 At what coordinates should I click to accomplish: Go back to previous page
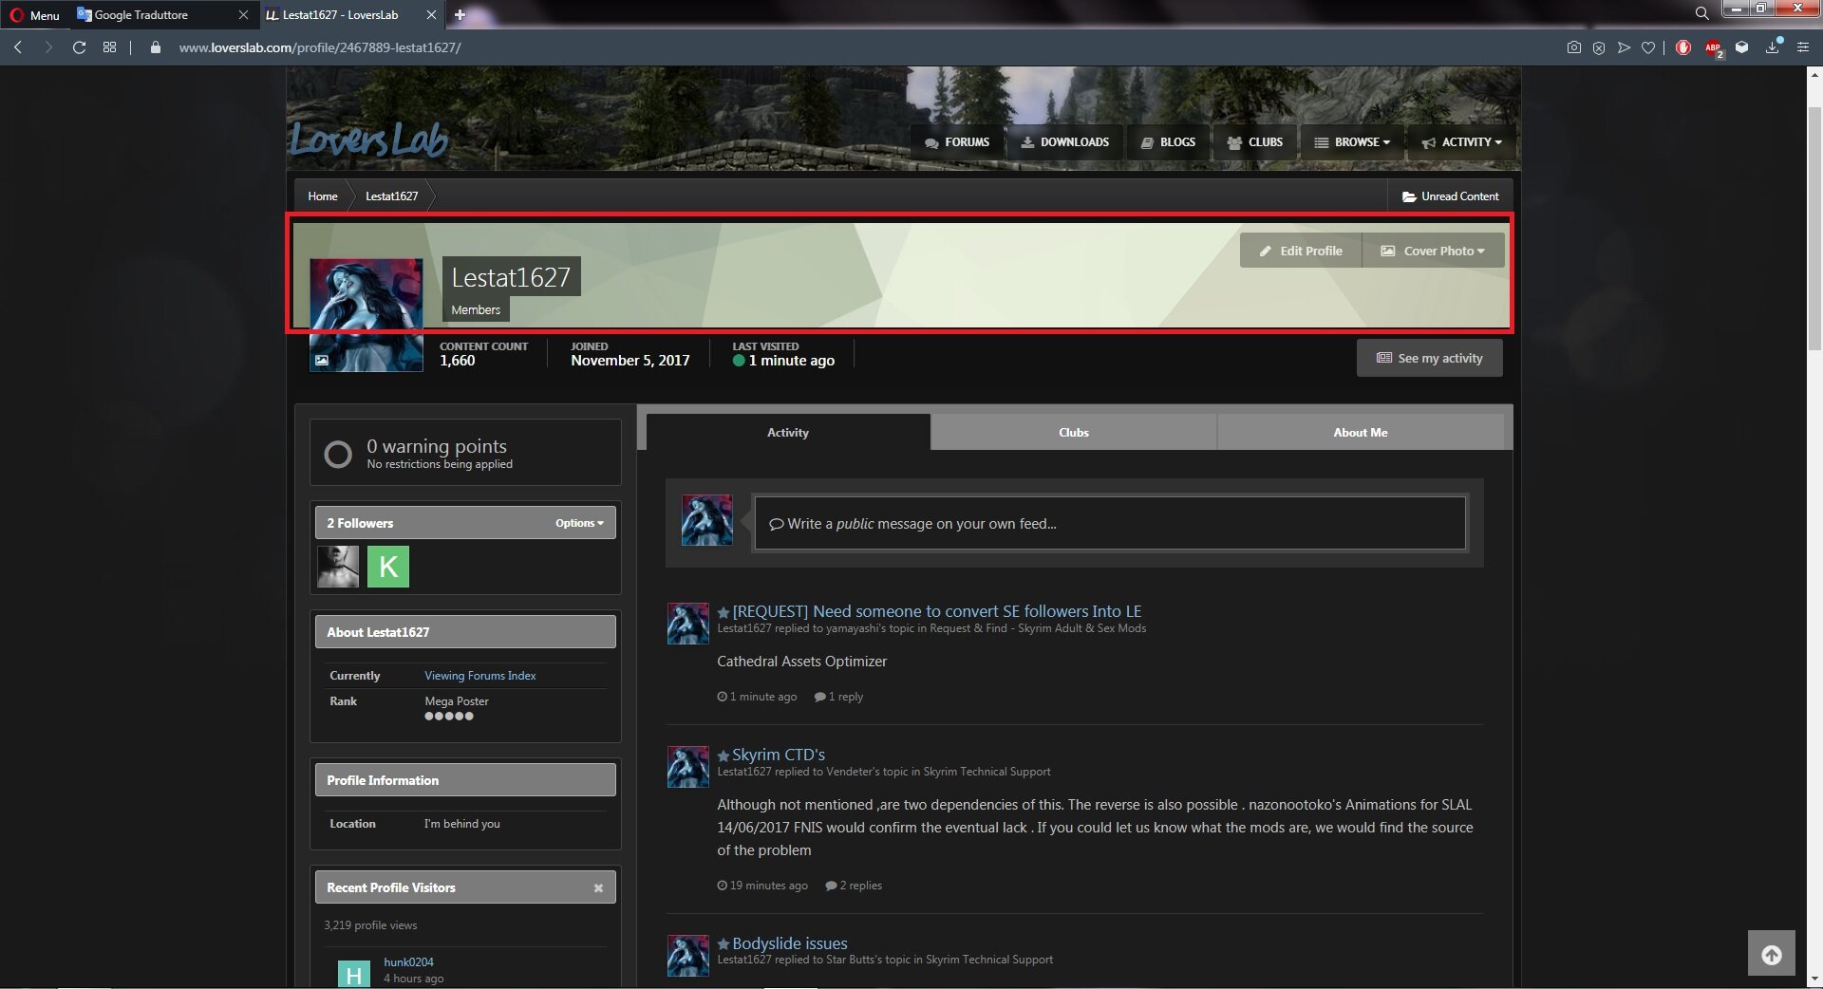coord(18,47)
